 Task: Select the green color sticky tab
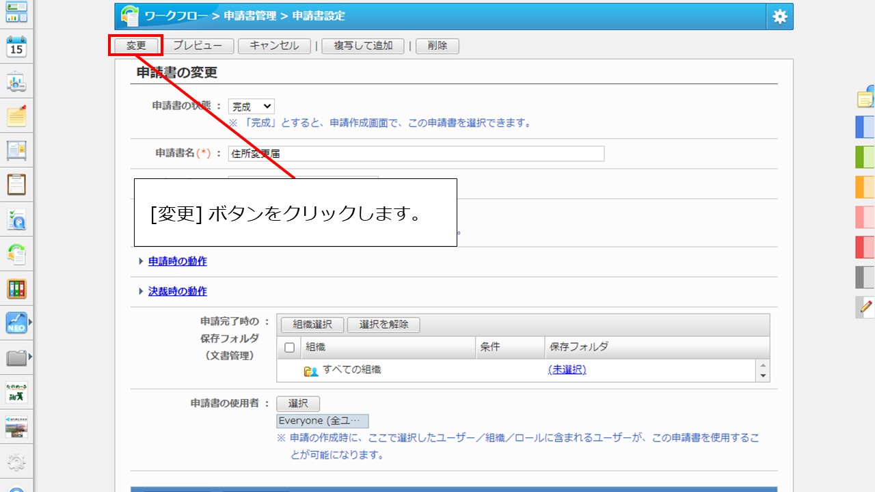865,157
